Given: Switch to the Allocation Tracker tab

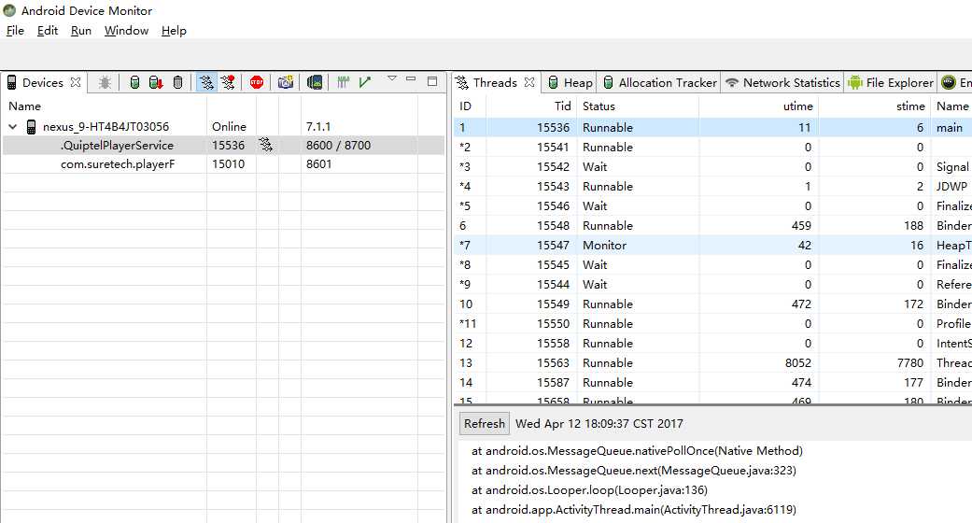Looking at the screenshot, I should click(x=659, y=82).
